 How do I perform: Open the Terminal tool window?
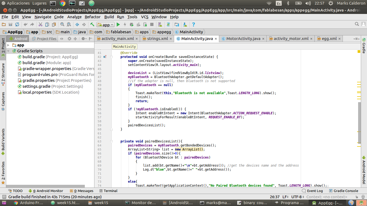110,191
